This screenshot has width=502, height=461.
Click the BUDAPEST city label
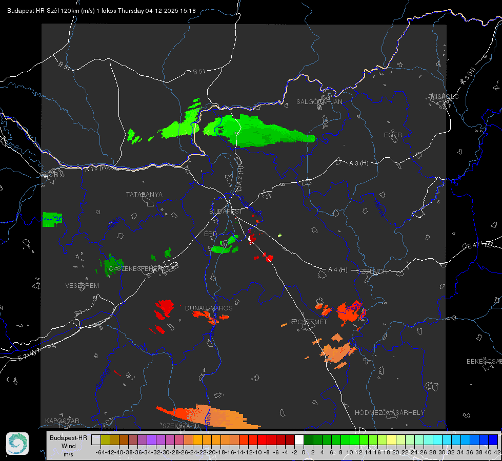226,212
